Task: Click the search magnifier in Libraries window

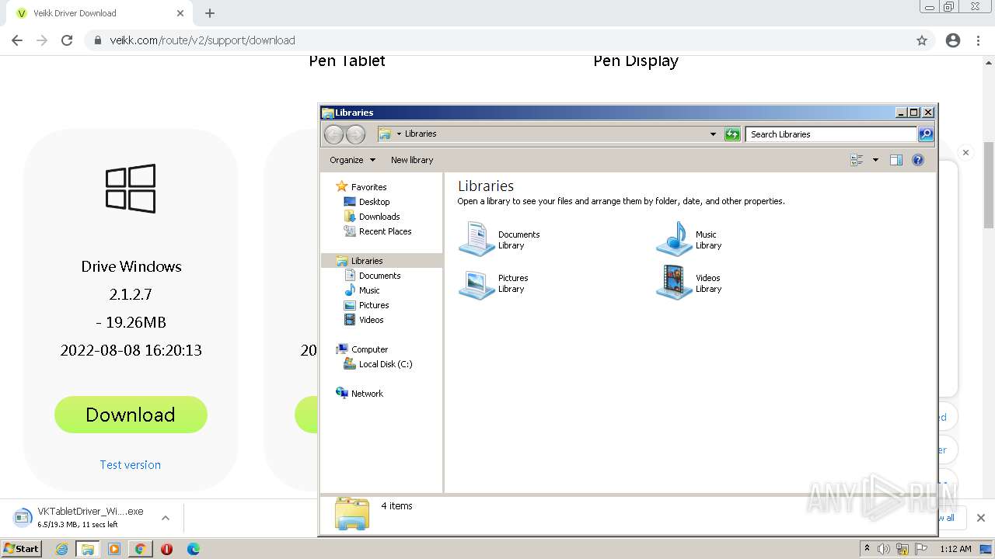Action: tap(926, 134)
